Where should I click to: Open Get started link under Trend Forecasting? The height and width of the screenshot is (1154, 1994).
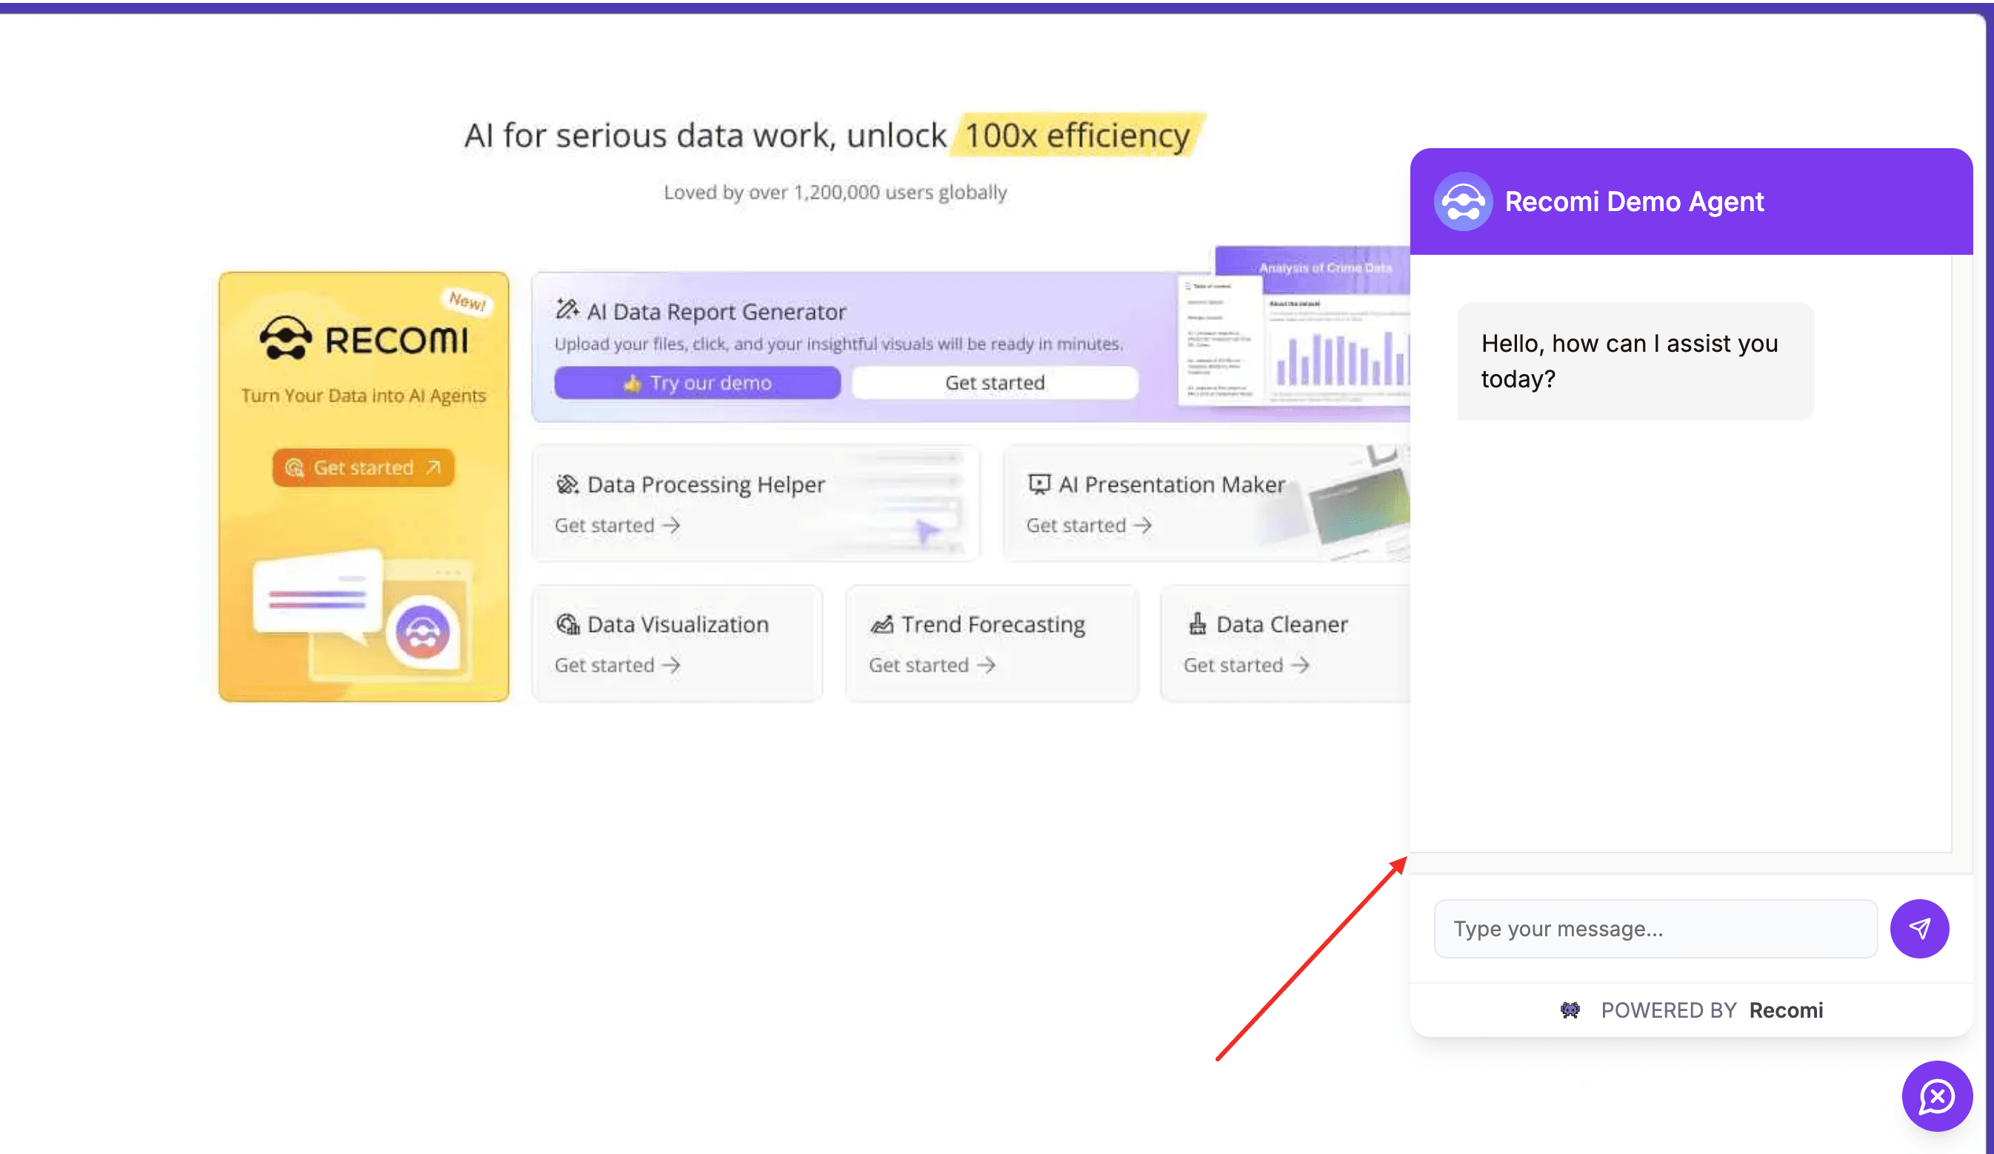pyautogui.click(x=931, y=665)
